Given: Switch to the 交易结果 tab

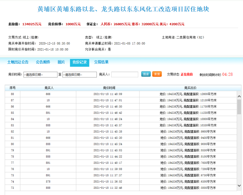Looking at the screenshot, I should coord(101,62).
